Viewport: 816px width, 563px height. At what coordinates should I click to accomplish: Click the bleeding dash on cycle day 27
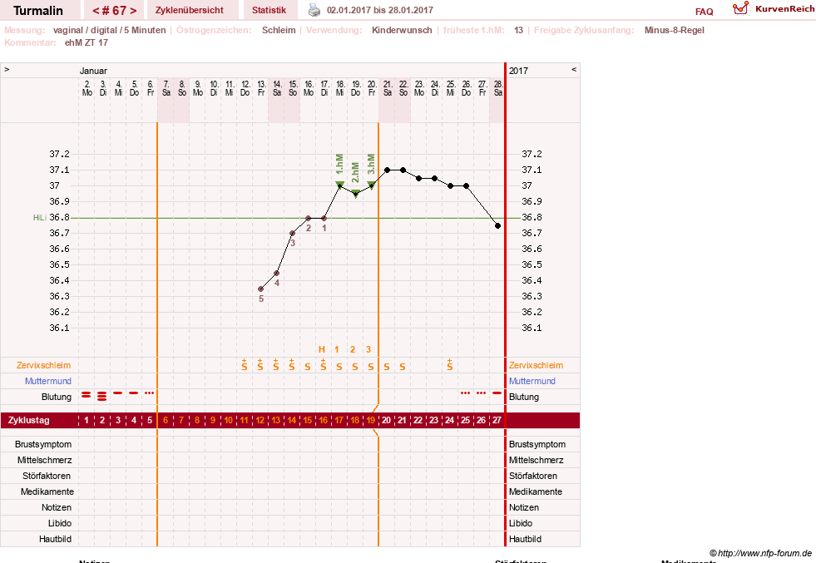coord(497,393)
